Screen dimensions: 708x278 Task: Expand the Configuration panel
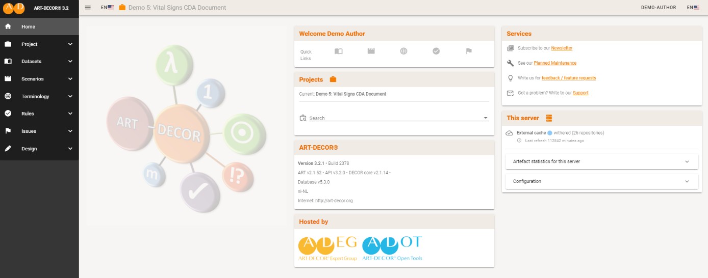pos(601,181)
